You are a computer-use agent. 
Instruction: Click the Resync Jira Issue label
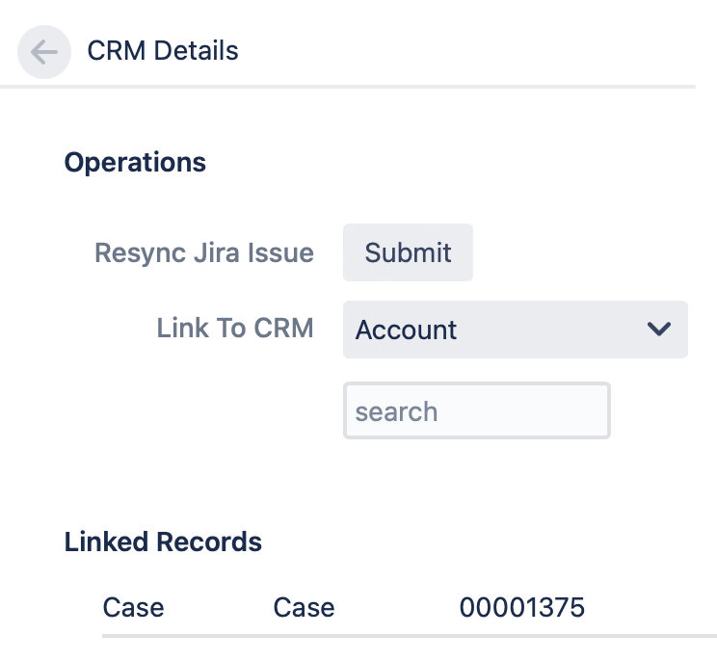203,252
